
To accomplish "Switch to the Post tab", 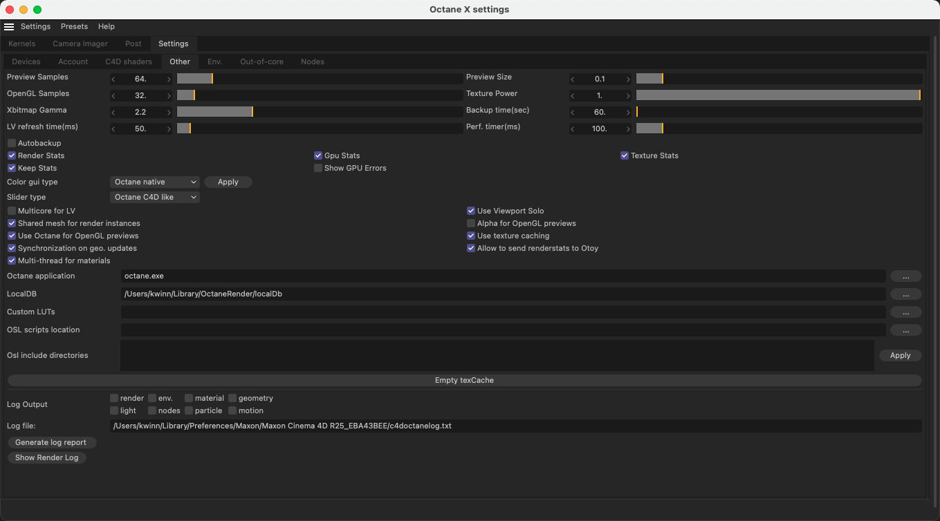I will 133,44.
